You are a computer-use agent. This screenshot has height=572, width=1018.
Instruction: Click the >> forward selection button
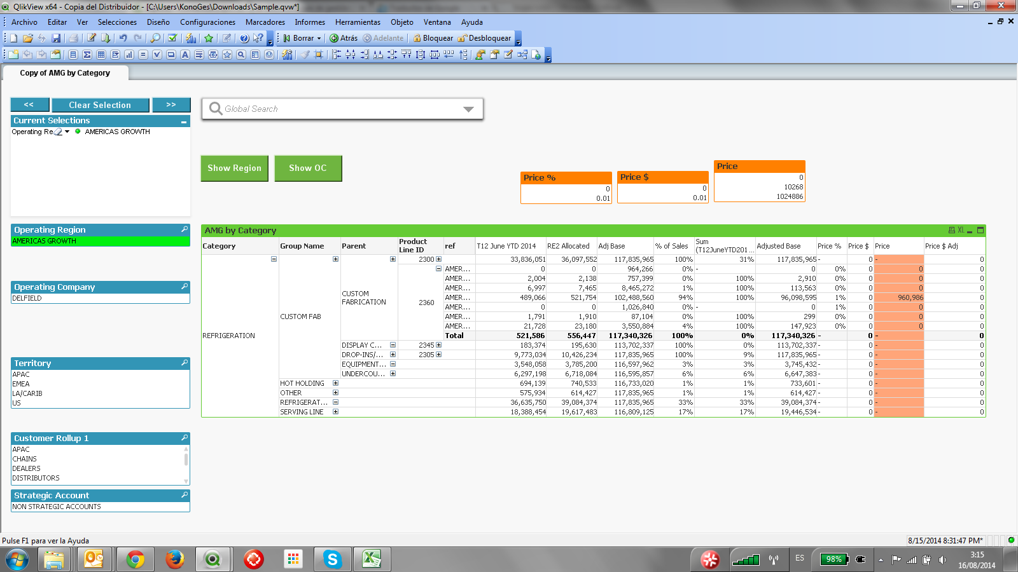171,105
